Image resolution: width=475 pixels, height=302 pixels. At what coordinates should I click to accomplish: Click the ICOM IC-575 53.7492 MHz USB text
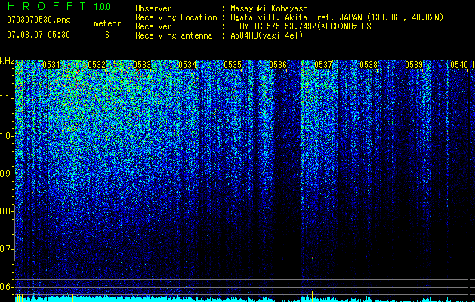pos(304,26)
